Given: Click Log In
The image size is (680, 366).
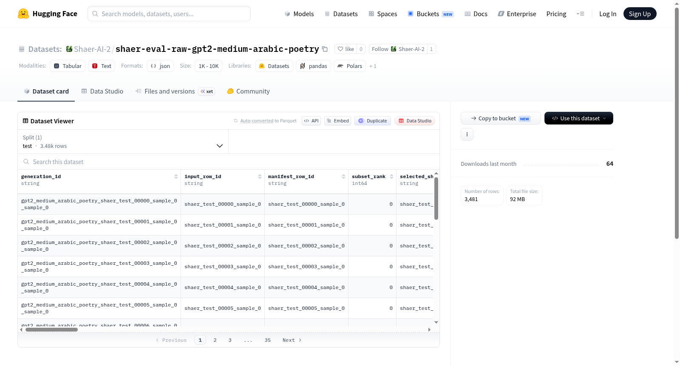Looking at the screenshot, I should coord(607,14).
